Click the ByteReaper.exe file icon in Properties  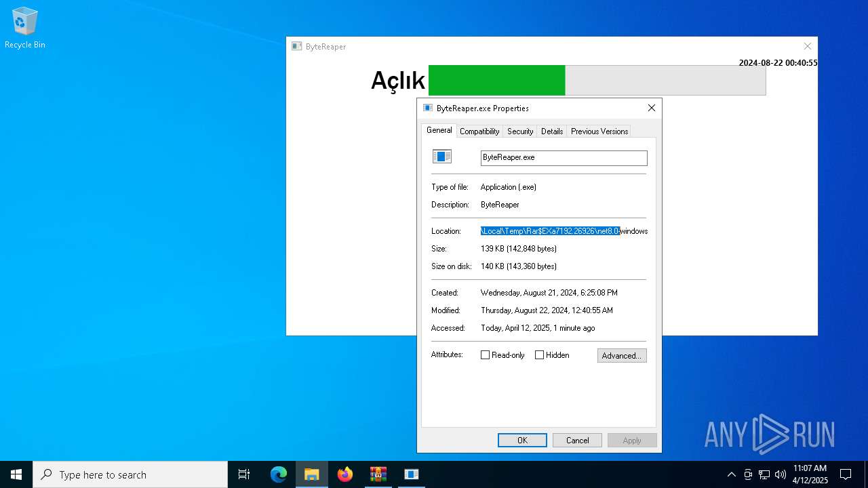coord(442,157)
